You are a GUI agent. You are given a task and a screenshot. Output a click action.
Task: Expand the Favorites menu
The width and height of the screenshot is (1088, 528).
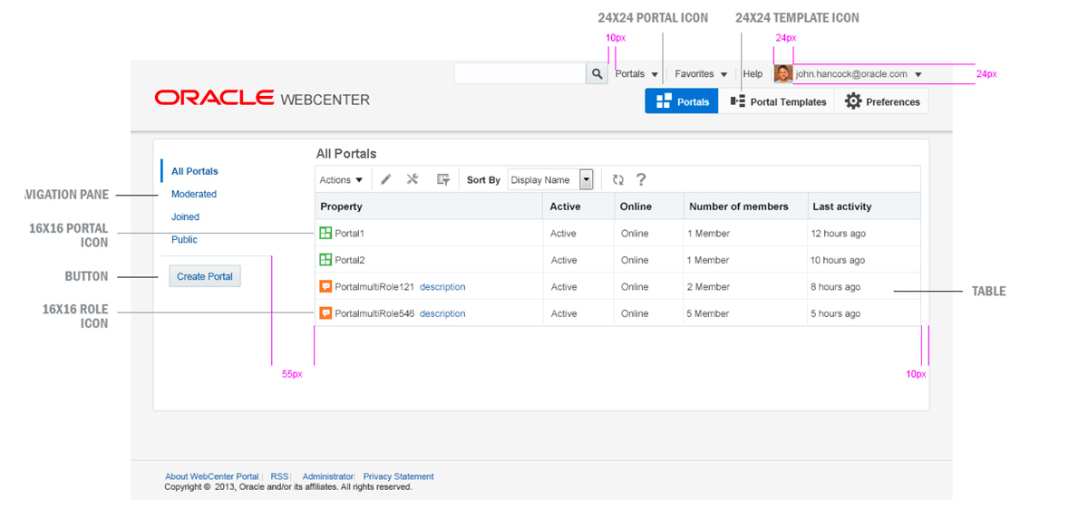(x=701, y=74)
